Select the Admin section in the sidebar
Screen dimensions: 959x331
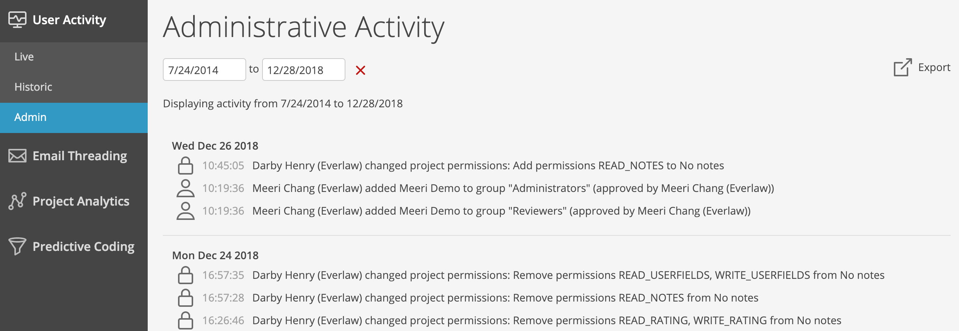[x=30, y=117]
